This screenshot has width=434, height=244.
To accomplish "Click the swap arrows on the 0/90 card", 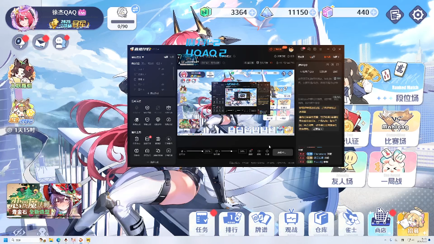I will pyautogui.click(x=136, y=9).
